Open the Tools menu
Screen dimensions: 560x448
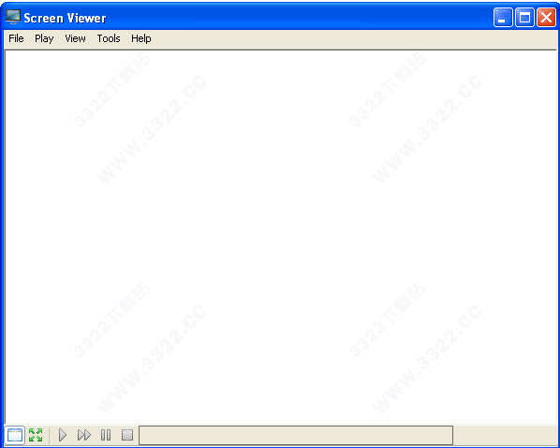click(x=109, y=38)
